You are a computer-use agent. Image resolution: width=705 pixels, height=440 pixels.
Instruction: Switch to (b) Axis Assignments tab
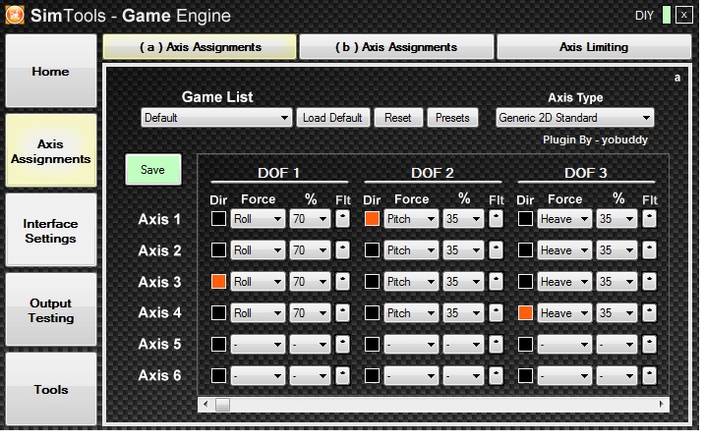(x=396, y=47)
